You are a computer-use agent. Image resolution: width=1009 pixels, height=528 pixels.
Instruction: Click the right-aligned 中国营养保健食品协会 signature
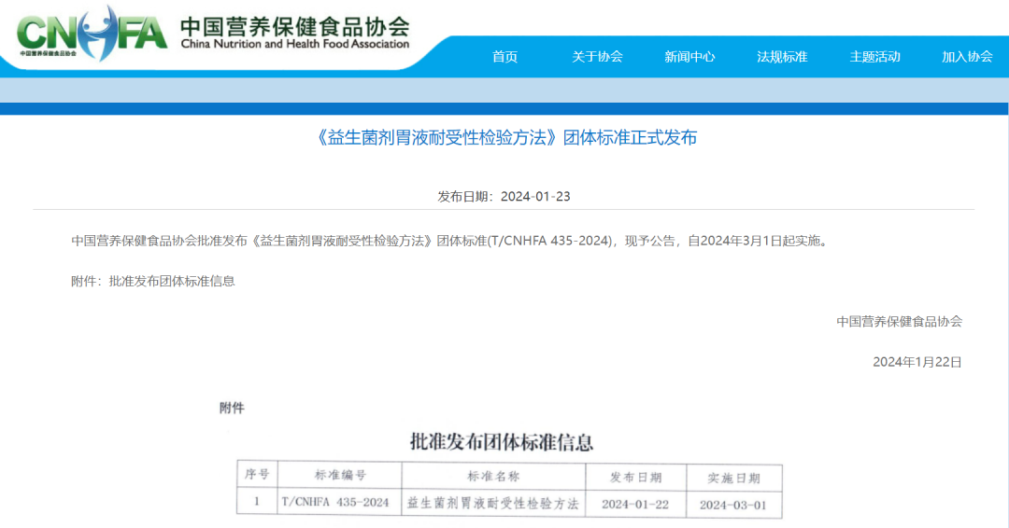click(899, 322)
